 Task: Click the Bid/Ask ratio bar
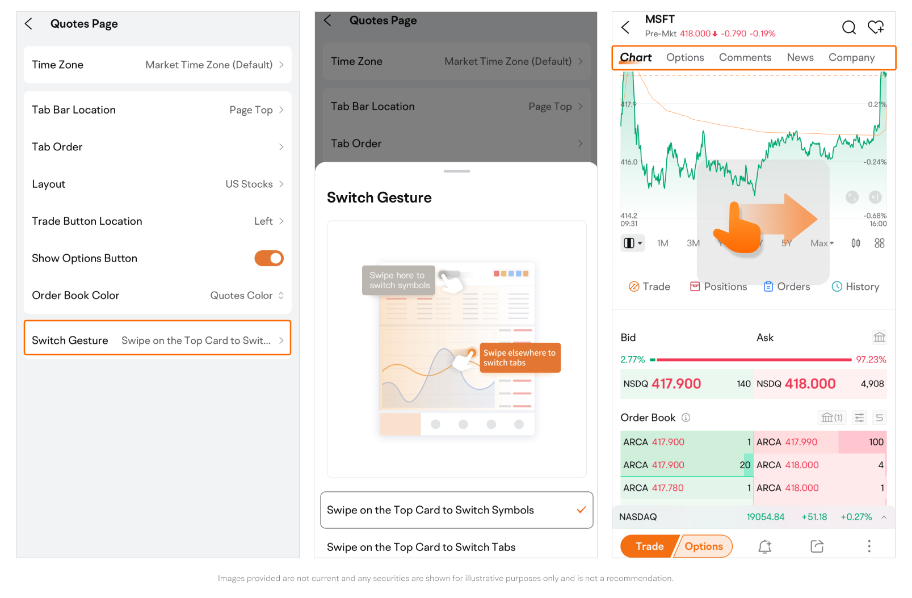pos(753,360)
